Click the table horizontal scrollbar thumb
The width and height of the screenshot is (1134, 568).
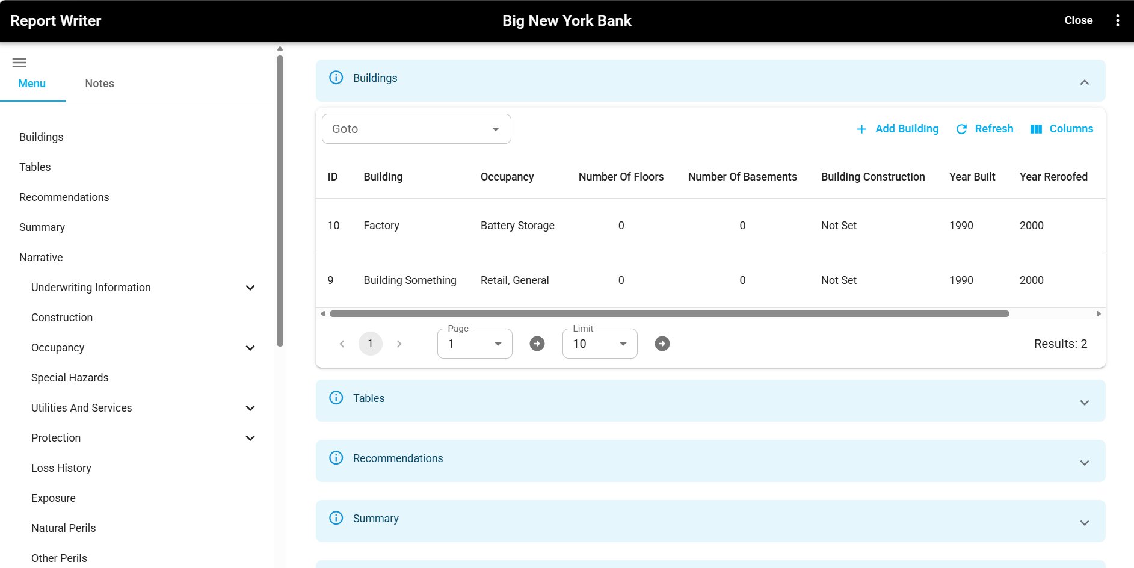[669, 313]
